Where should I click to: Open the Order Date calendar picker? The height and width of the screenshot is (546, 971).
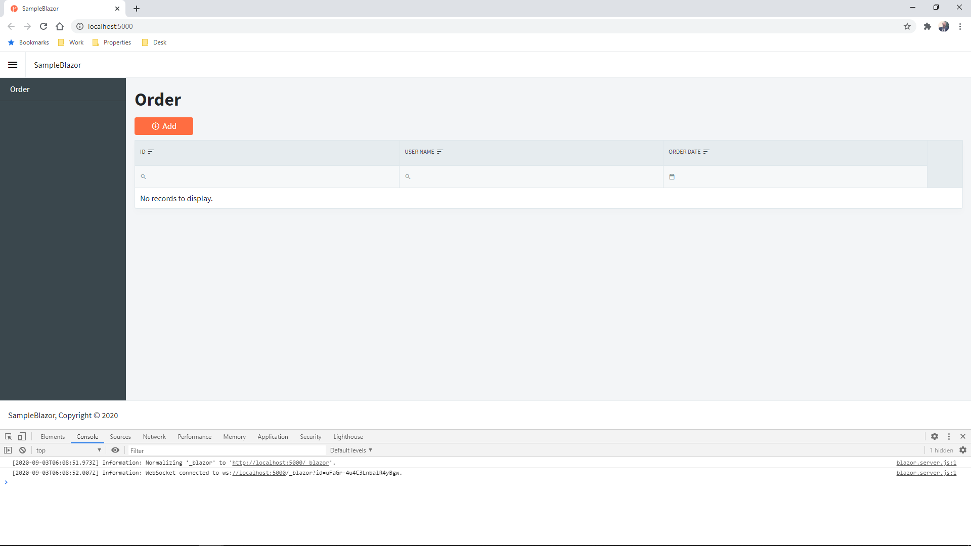(672, 177)
